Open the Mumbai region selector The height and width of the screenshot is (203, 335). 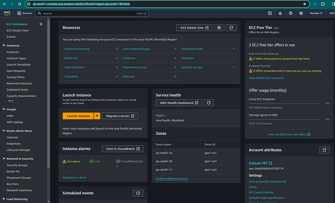pos(316,13)
